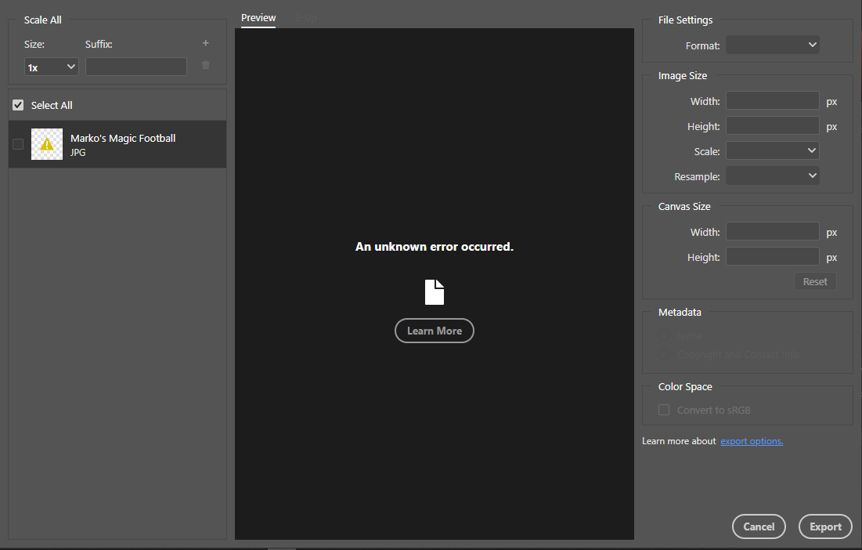Open the export options link
The height and width of the screenshot is (550, 862).
[x=751, y=440]
